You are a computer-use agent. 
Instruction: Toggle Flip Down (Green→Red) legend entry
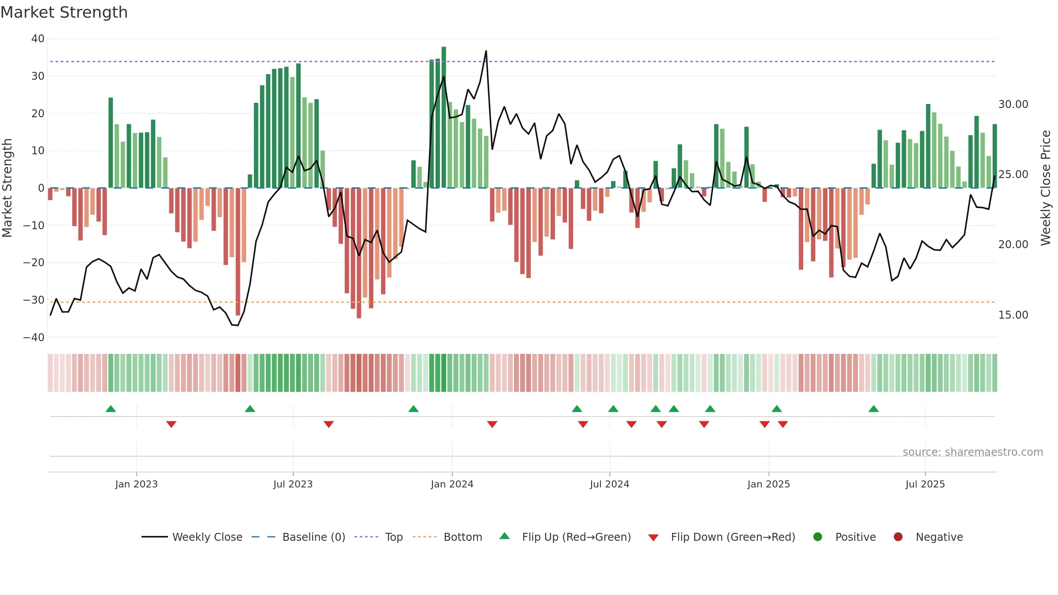(x=722, y=537)
